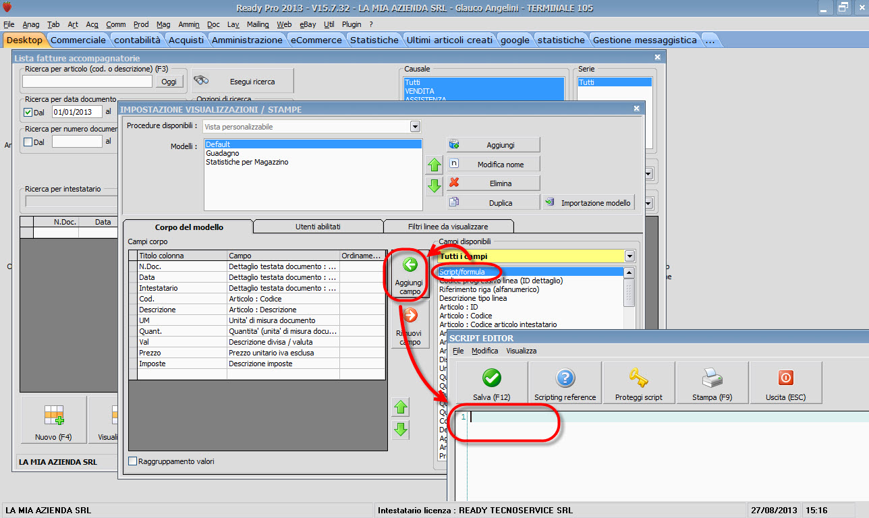Select Descrizione tipo linea field

point(530,298)
